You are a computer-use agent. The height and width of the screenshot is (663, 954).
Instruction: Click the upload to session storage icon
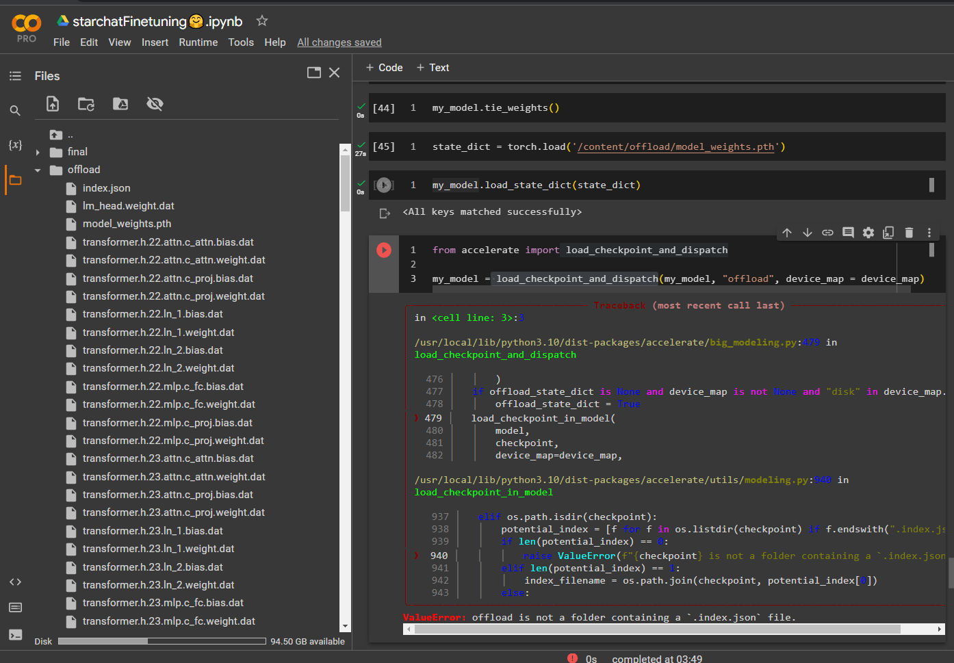53,104
